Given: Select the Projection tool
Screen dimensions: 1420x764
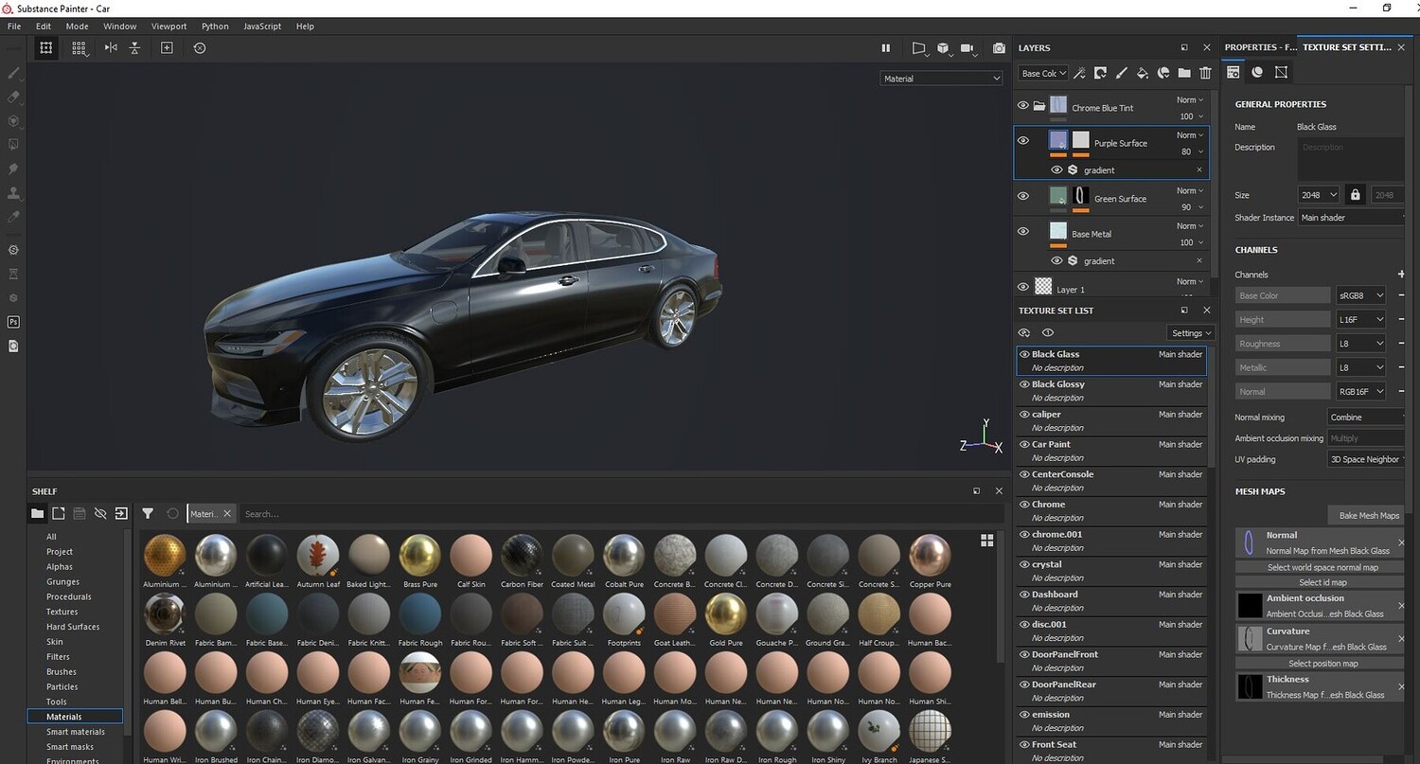Looking at the screenshot, I should [x=13, y=121].
